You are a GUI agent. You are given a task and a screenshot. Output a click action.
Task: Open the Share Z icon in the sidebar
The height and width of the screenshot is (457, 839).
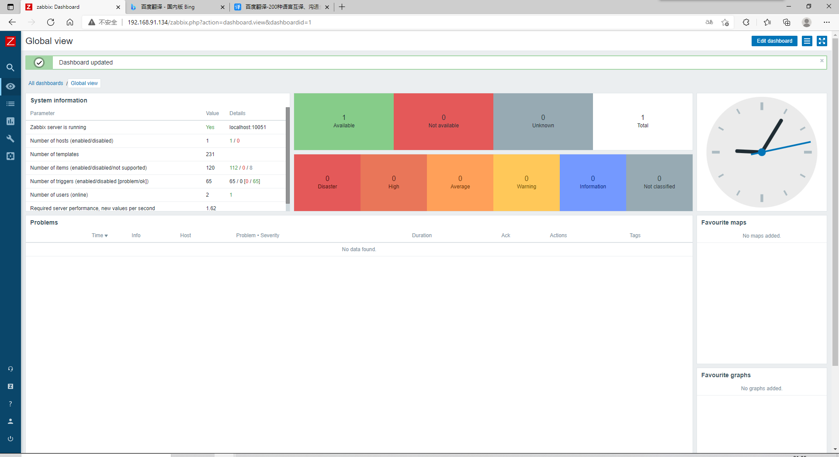point(10,386)
